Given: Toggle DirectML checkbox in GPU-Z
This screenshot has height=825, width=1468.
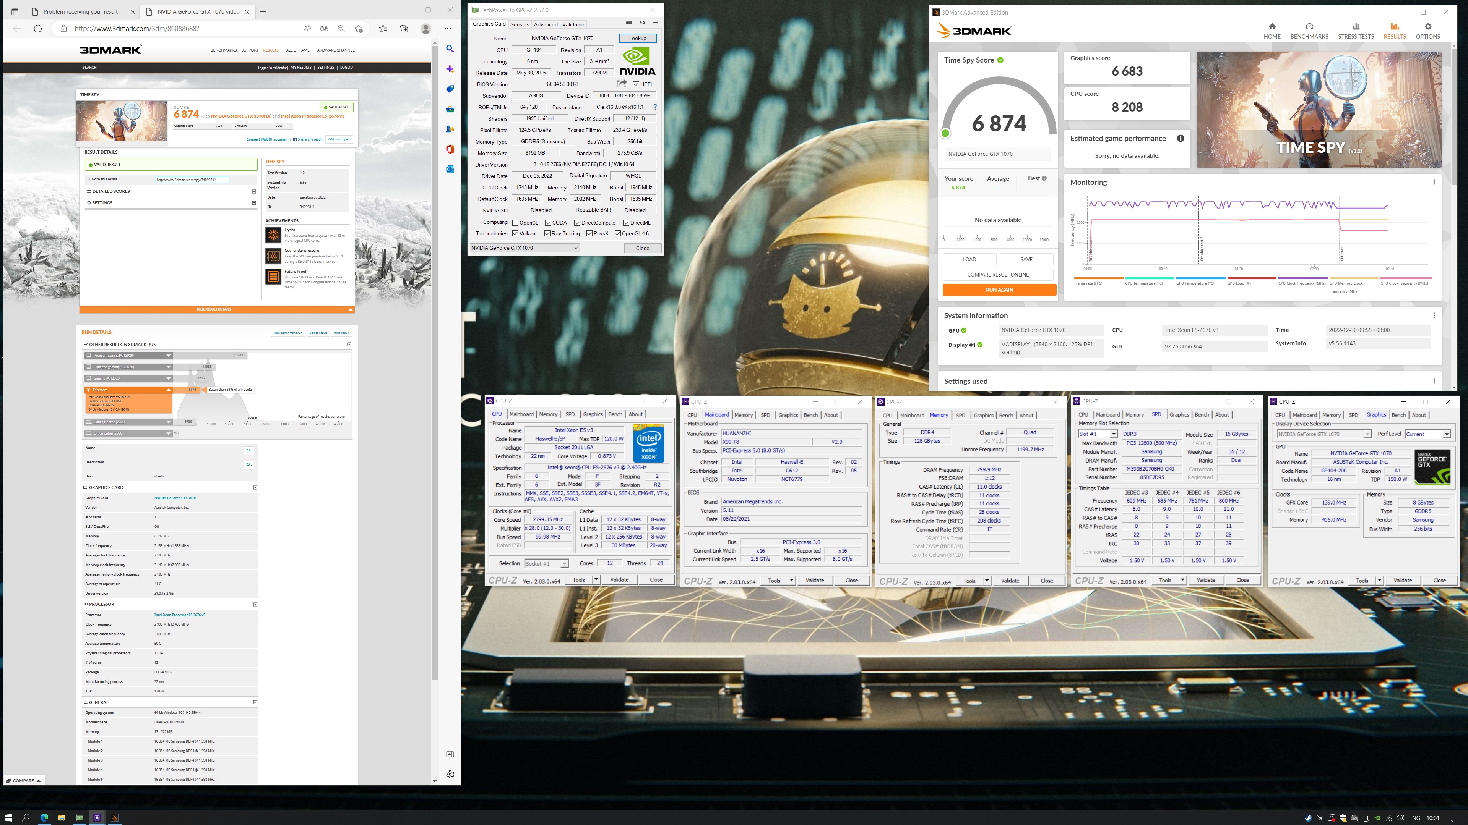Looking at the screenshot, I should point(626,223).
